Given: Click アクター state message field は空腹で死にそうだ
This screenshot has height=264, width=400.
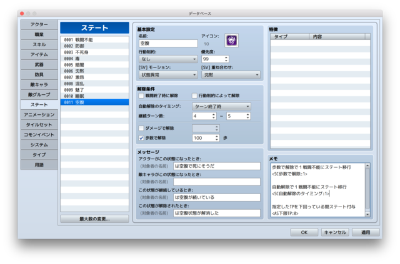Looking at the screenshot, I should tap(217, 166).
